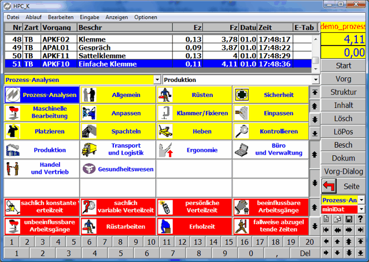
Task: Click the Start button
Action: [x=344, y=66]
